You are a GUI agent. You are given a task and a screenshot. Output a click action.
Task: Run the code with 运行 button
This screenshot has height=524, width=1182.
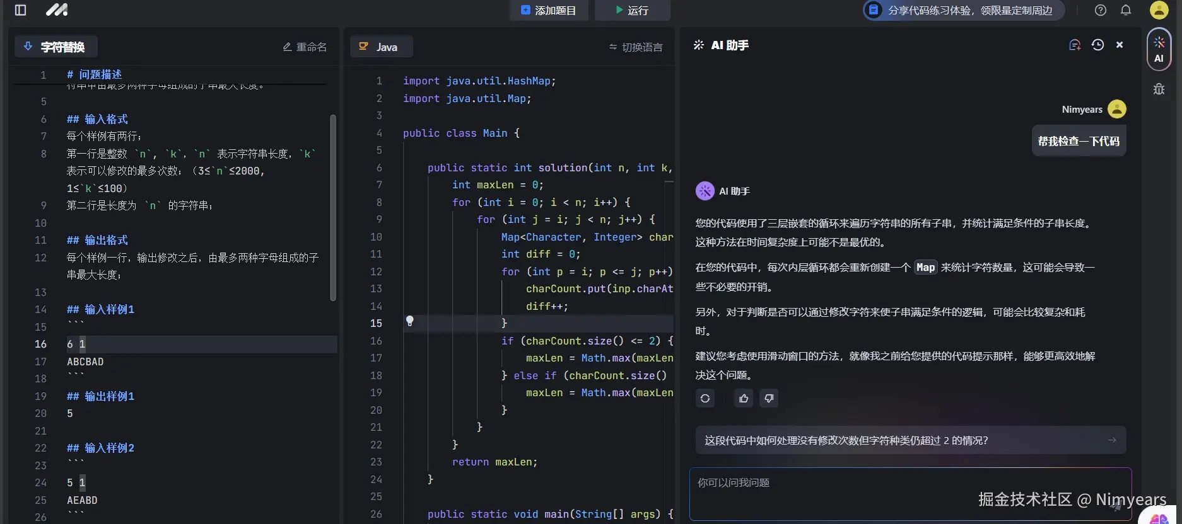pos(632,10)
